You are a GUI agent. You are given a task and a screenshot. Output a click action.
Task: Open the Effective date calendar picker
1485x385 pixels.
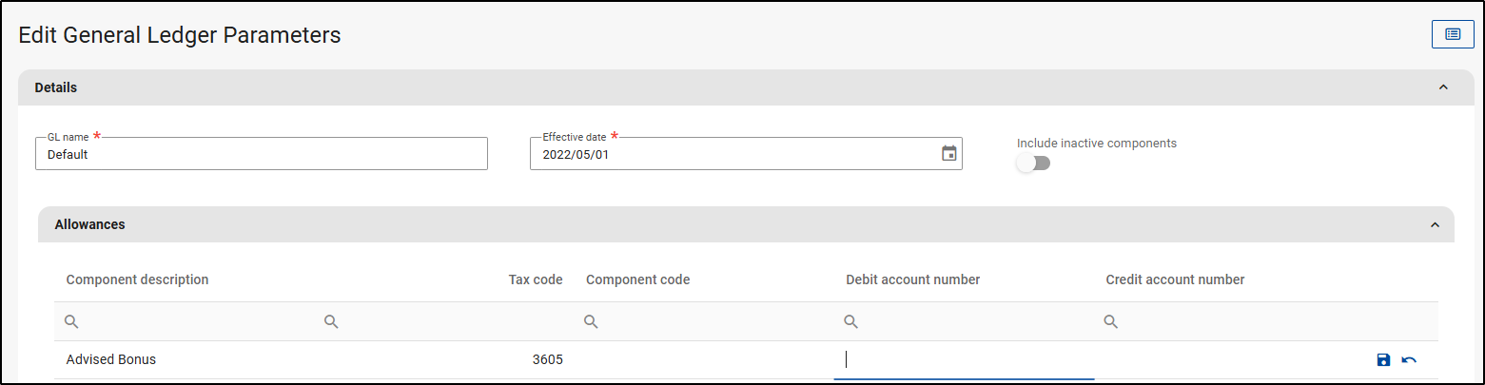[948, 154]
